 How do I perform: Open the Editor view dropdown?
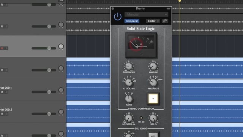pyautogui.click(x=153, y=21)
